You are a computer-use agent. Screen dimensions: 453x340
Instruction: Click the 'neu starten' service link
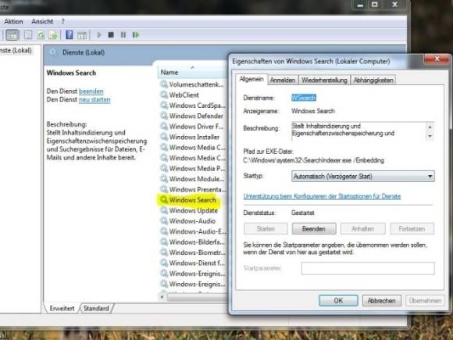95,99
